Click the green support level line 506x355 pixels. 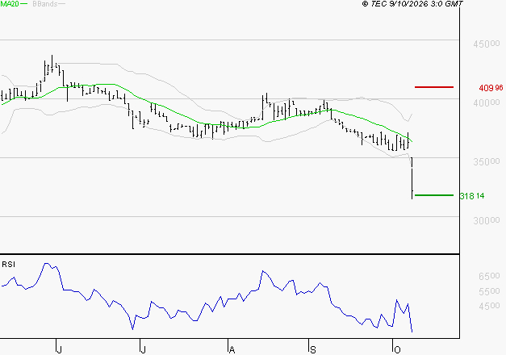click(434, 195)
